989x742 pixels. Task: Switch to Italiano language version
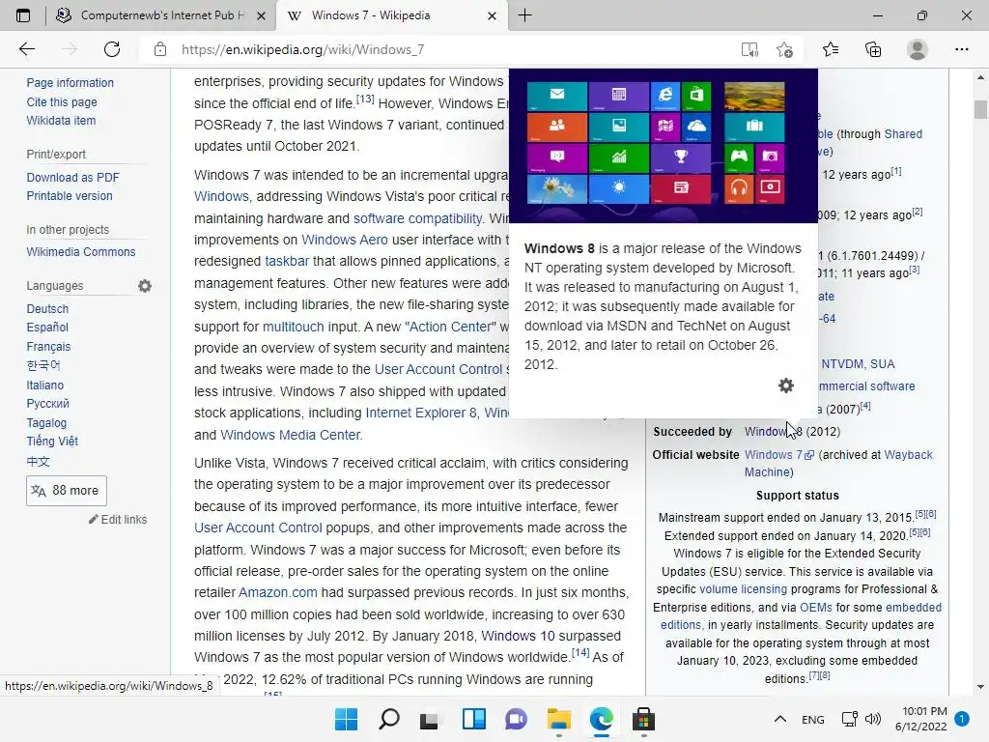(x=44, y=385)
